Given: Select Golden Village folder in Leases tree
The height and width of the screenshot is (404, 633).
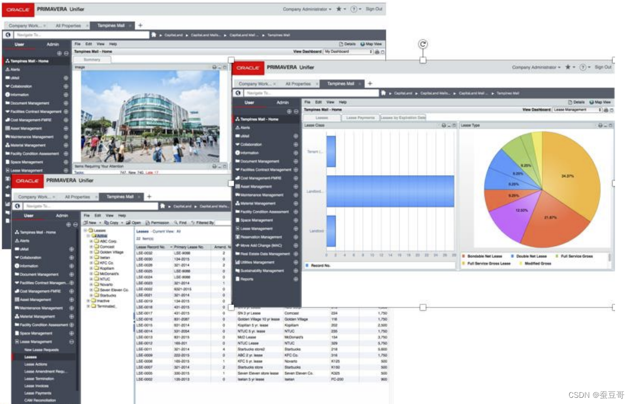Looking at the screenshot, I should coord(112,252).
